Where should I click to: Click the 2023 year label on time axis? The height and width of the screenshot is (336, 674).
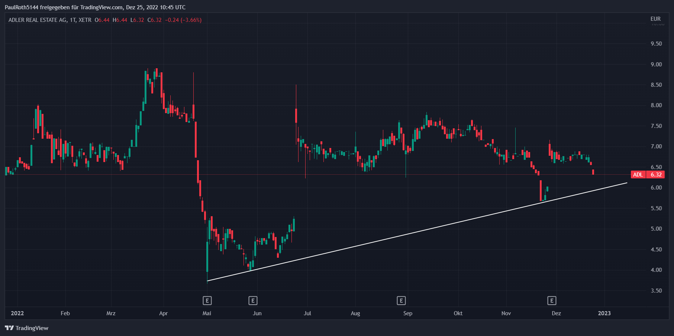coord(604,313)
